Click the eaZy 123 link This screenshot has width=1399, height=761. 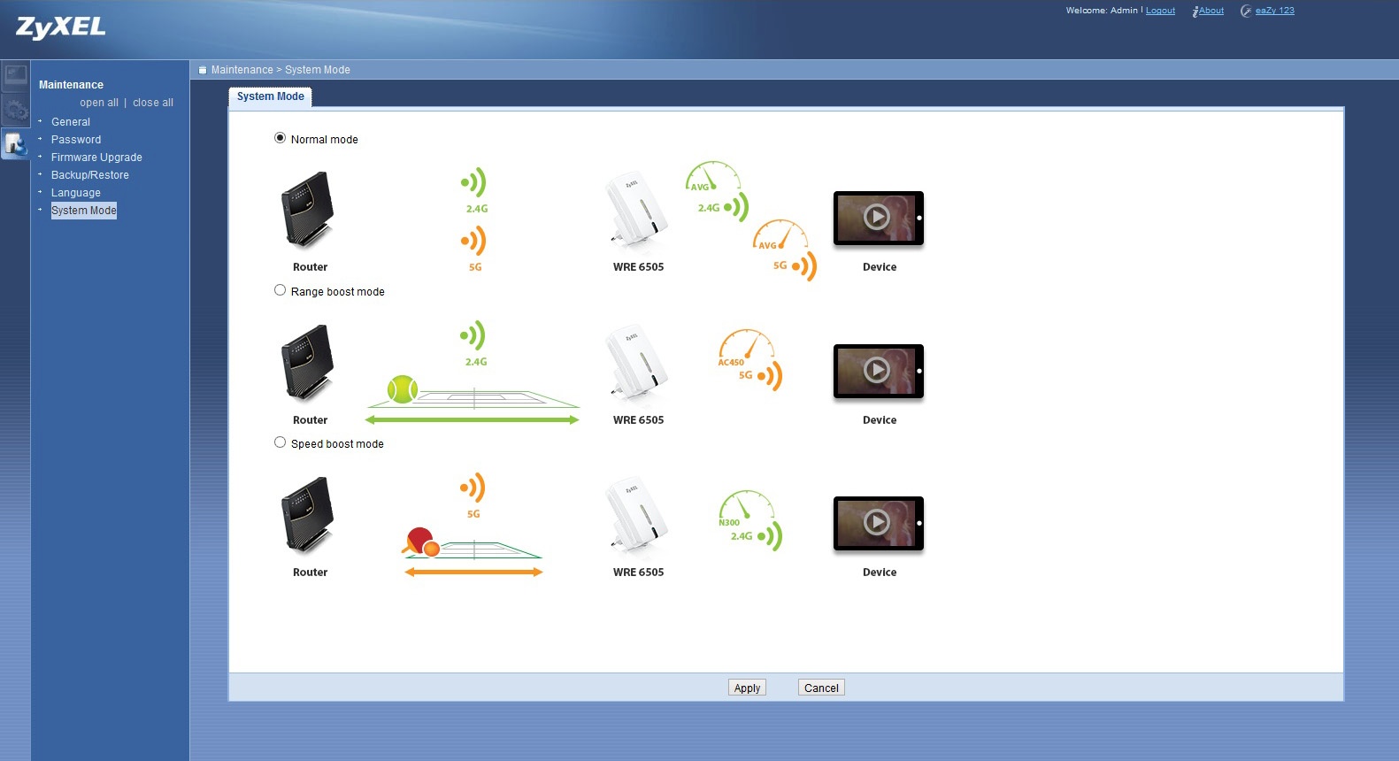(x=1274, y=11)
